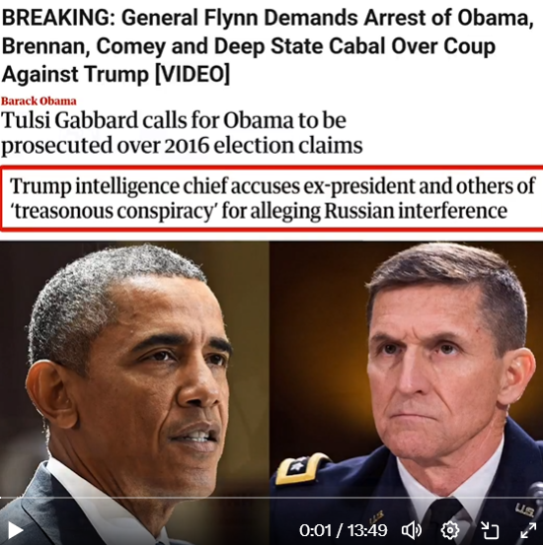Click the progress bar's starting scrubber position

click(1, 498)
